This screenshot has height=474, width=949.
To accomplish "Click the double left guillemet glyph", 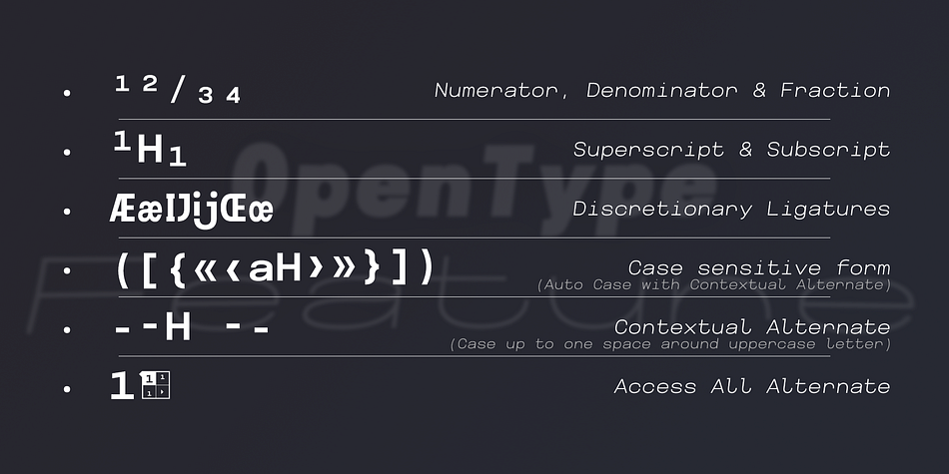I will click(x=206, y=269).
